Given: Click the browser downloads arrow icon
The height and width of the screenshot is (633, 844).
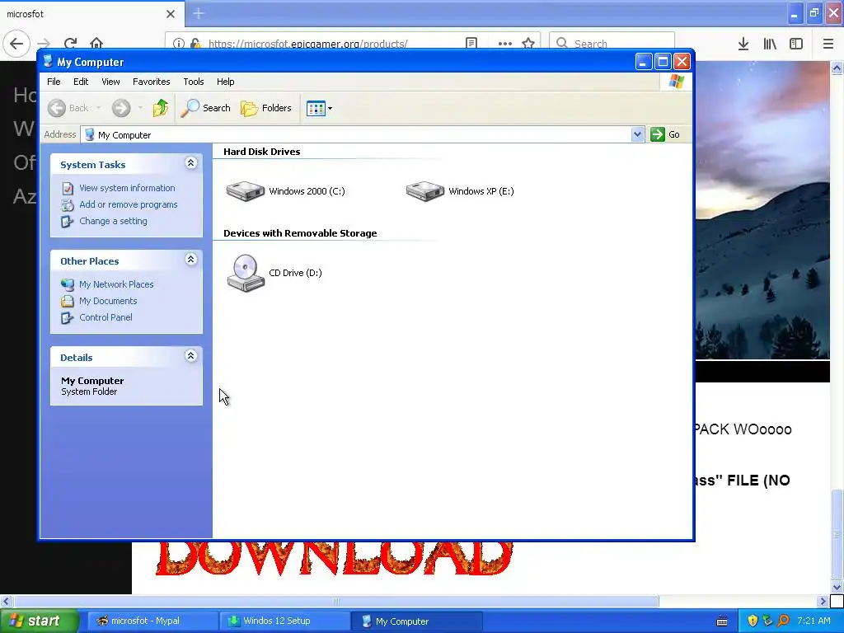Looking at the screenshot, I should coord(743,45).
